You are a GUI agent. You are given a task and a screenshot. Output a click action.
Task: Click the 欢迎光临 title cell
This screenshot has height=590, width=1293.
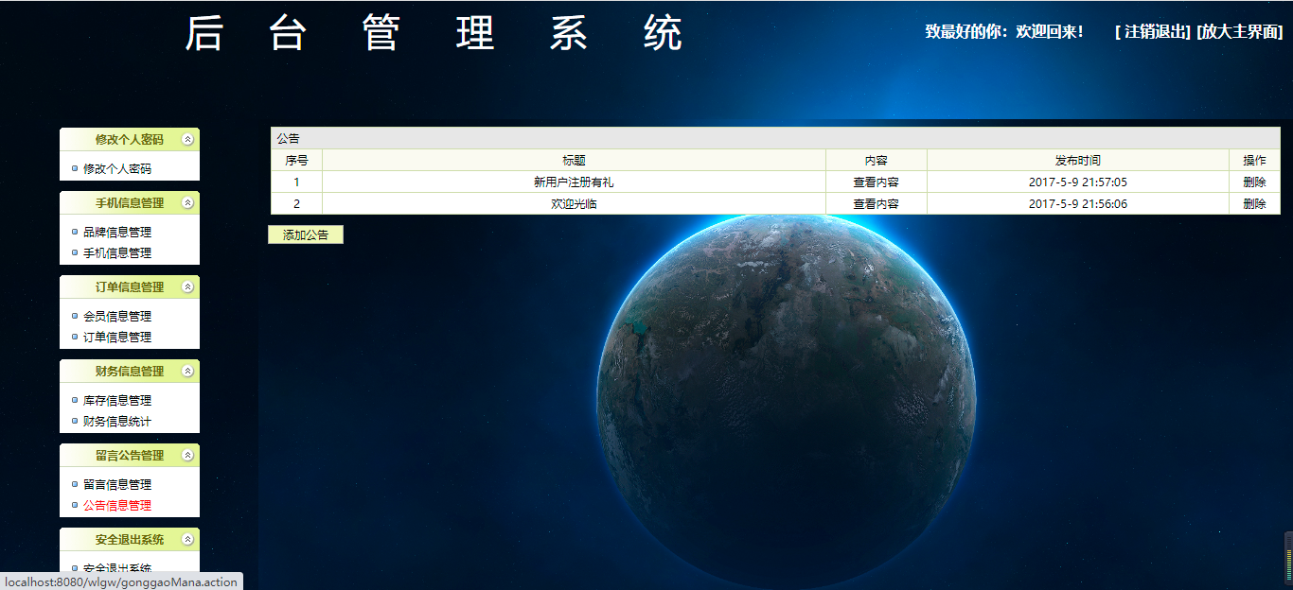coord(574,203)
